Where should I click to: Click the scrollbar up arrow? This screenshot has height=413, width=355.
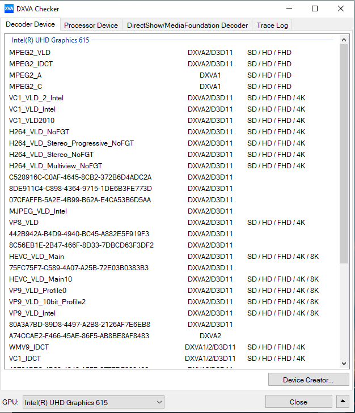(x=344, y=40)
